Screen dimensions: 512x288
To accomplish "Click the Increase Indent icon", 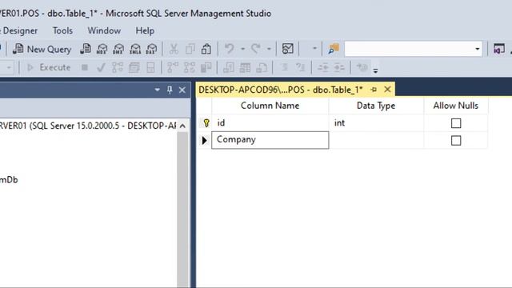I will point(339,67).
